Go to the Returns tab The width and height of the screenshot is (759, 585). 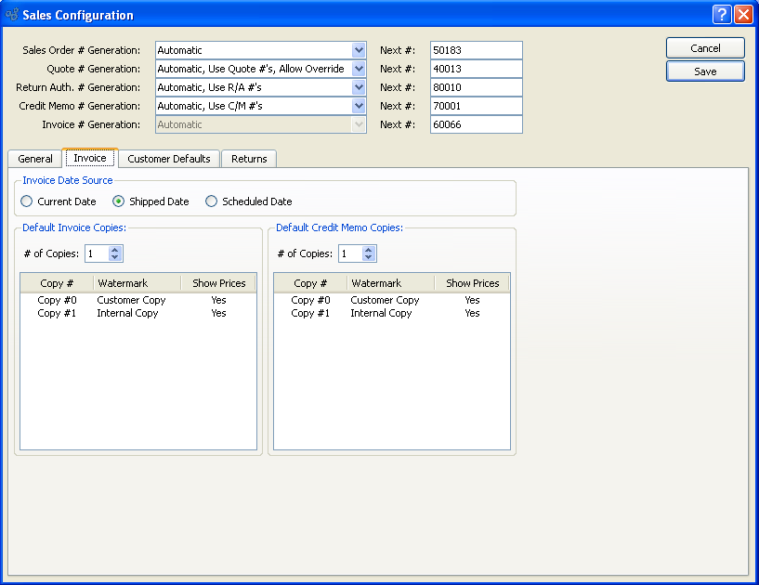pyautogui.click(x=249, y=159)
